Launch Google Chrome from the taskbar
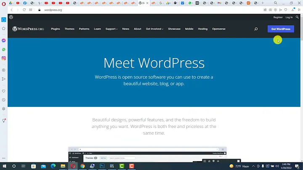 pos(82,166)
